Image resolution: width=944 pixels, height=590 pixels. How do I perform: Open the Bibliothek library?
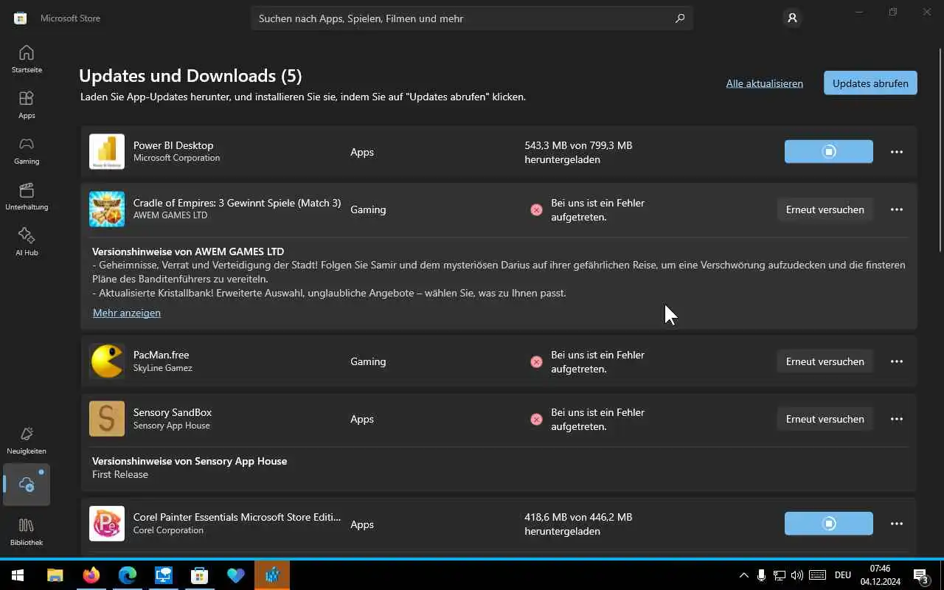[x=27, y=532]
